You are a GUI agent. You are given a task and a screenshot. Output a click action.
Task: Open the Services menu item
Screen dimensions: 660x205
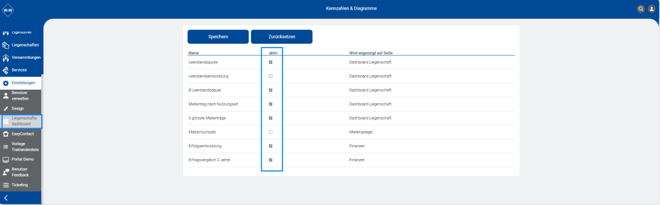19,70
